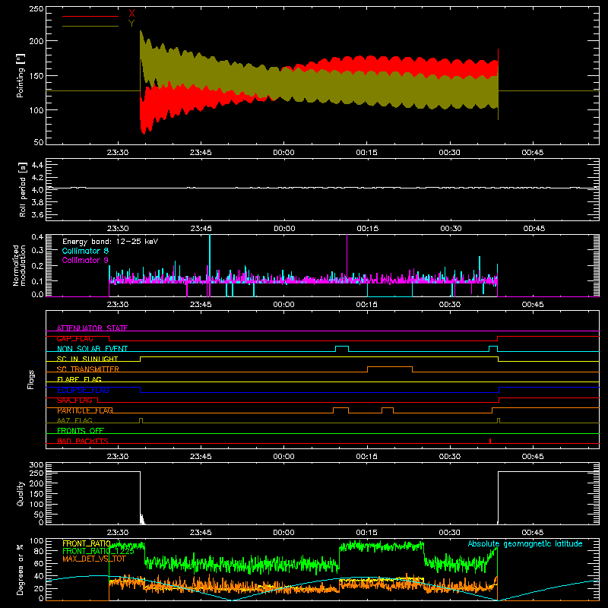The image size is (608, 608).
Task: Click the 00:30 tick label under Flags plot
Action: [x=449, y=457]
